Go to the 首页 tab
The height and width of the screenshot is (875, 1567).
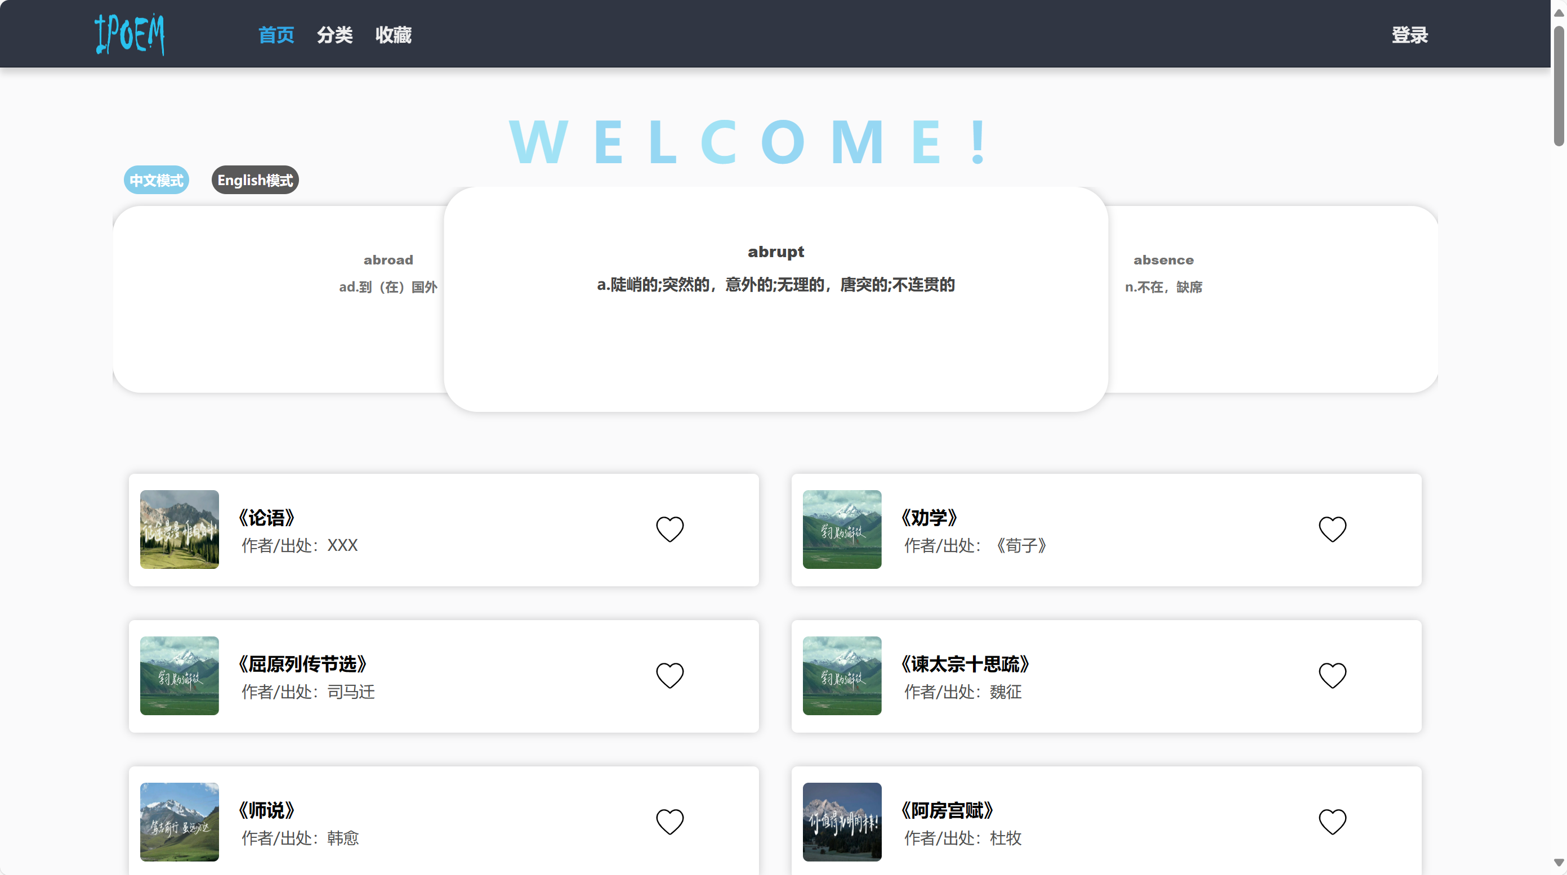pos(276,35)
